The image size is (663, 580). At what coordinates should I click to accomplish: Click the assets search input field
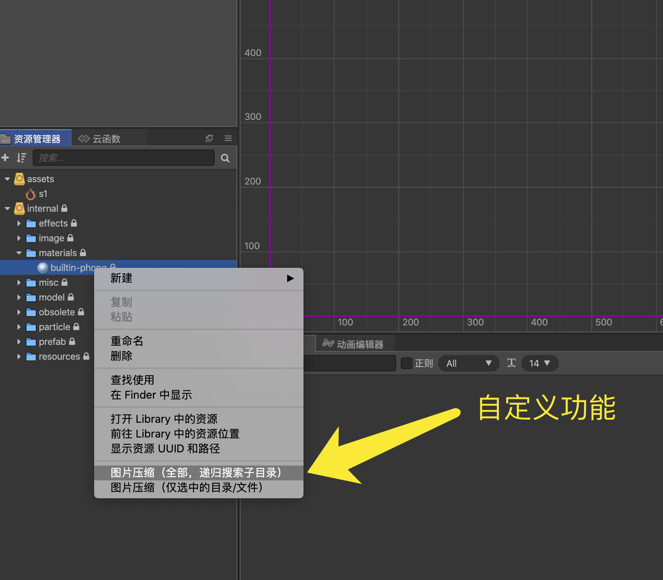[124, 158]
